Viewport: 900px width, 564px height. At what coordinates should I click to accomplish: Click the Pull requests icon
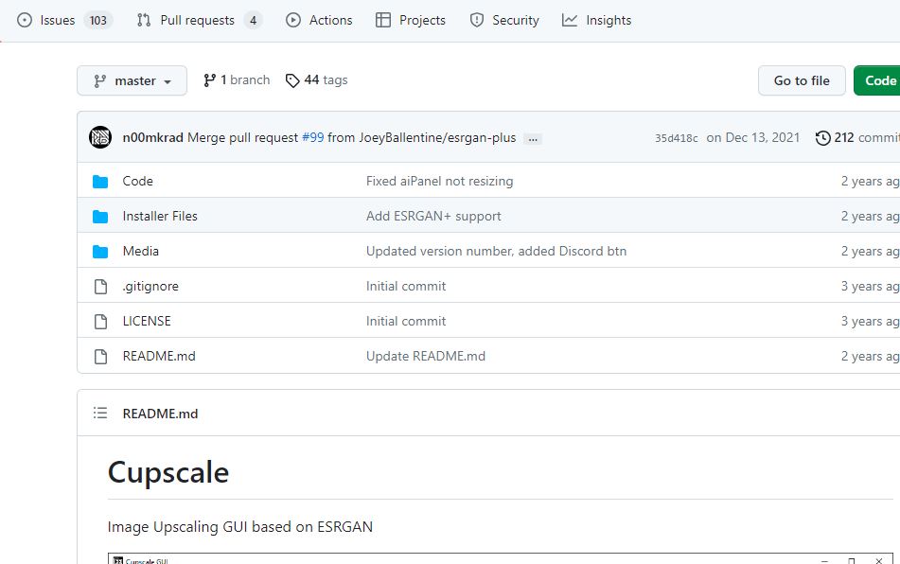point(144,20)
